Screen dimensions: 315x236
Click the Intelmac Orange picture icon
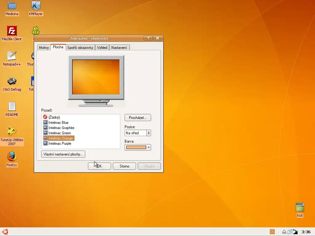[46, 138]
